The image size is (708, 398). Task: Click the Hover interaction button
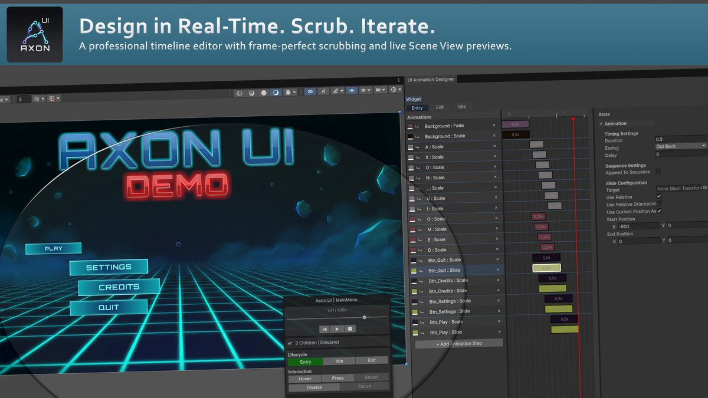coord(304,379)
